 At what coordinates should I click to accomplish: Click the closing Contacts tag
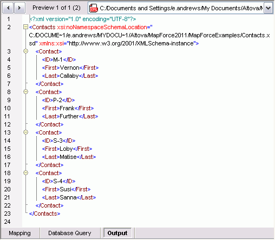(44, 214)
